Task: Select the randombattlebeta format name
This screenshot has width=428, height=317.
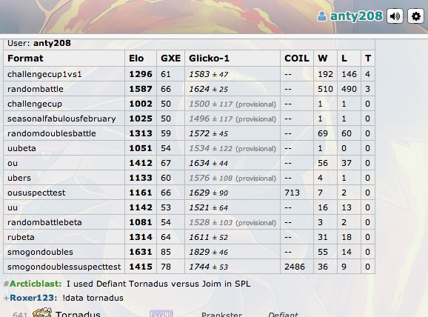Action: (44, 222)
